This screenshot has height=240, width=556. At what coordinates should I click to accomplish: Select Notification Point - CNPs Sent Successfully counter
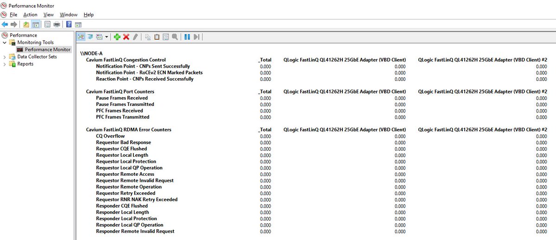point(143,67)
